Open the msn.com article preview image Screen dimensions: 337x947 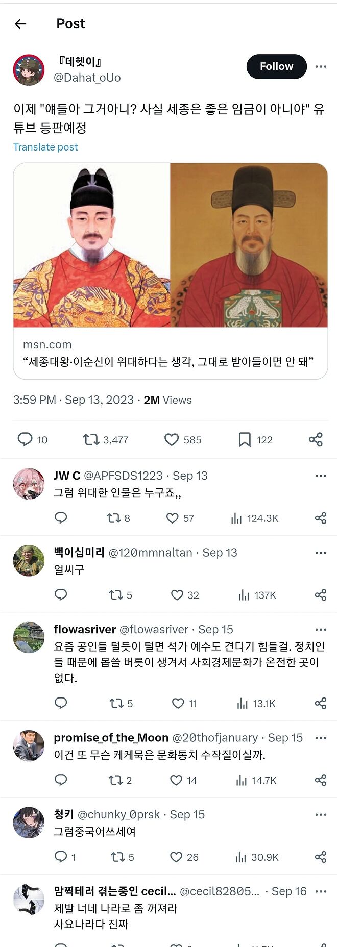point(170,245)
